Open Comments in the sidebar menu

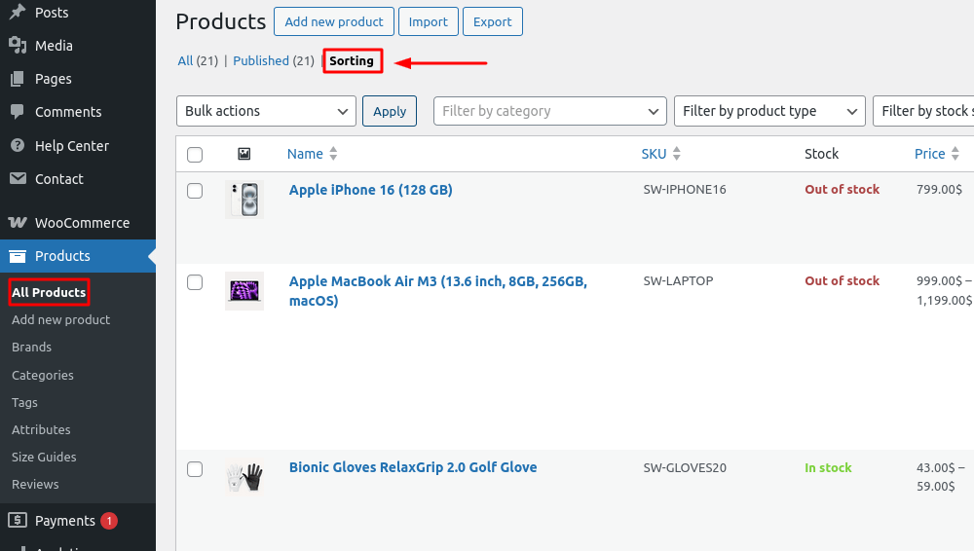(68, 112)
